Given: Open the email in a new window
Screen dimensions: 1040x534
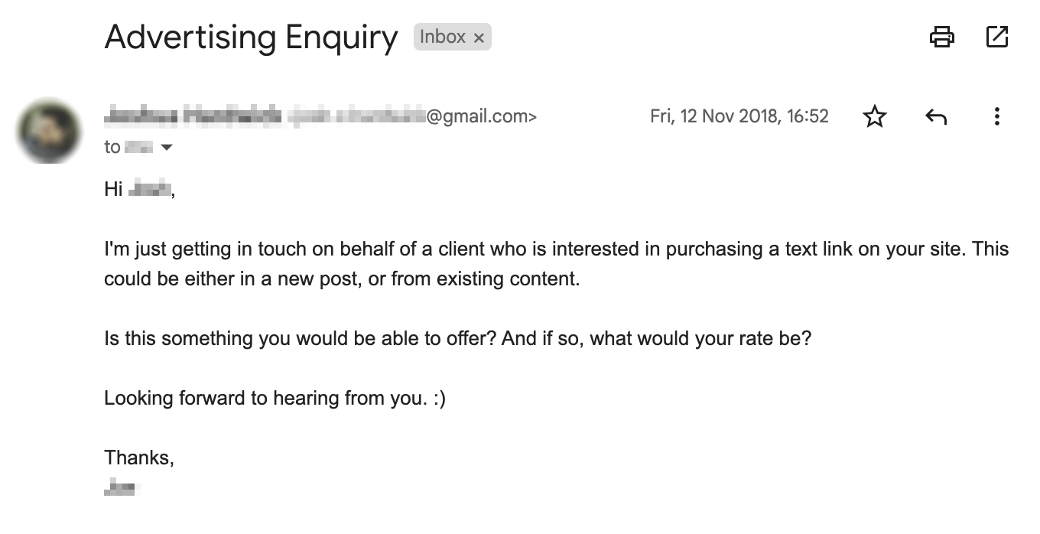Looking at the screenshot, I should tap(998, 36).
